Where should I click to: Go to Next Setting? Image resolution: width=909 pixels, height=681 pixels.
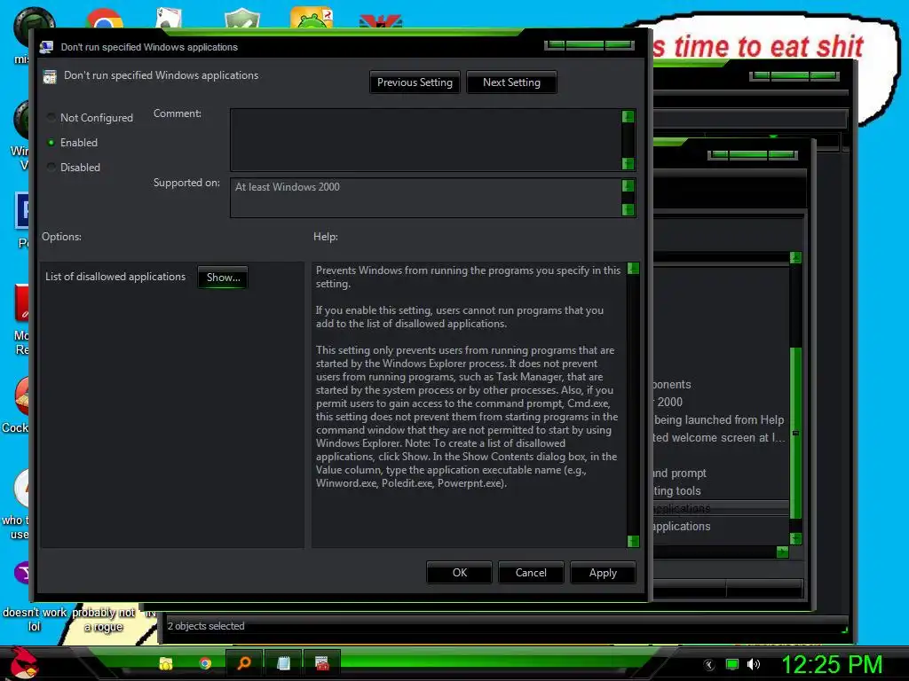pyautogui.click(x=511, y=82)
